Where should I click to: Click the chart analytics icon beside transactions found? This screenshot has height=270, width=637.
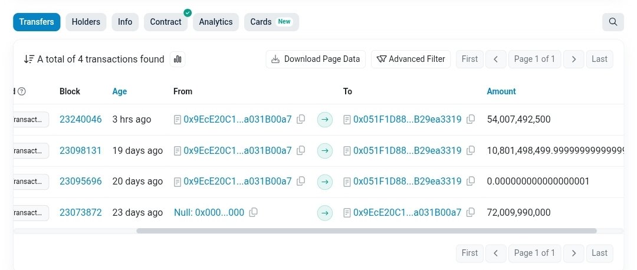pyautogui.click(x=178, y=60)
